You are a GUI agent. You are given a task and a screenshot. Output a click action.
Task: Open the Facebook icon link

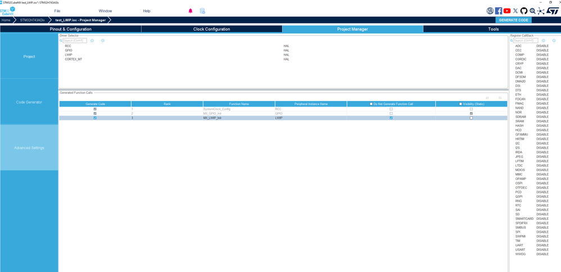[x=499, y=11]
